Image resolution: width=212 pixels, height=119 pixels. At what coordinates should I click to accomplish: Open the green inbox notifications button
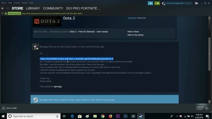pyautogui.click(x=157, y=3)
